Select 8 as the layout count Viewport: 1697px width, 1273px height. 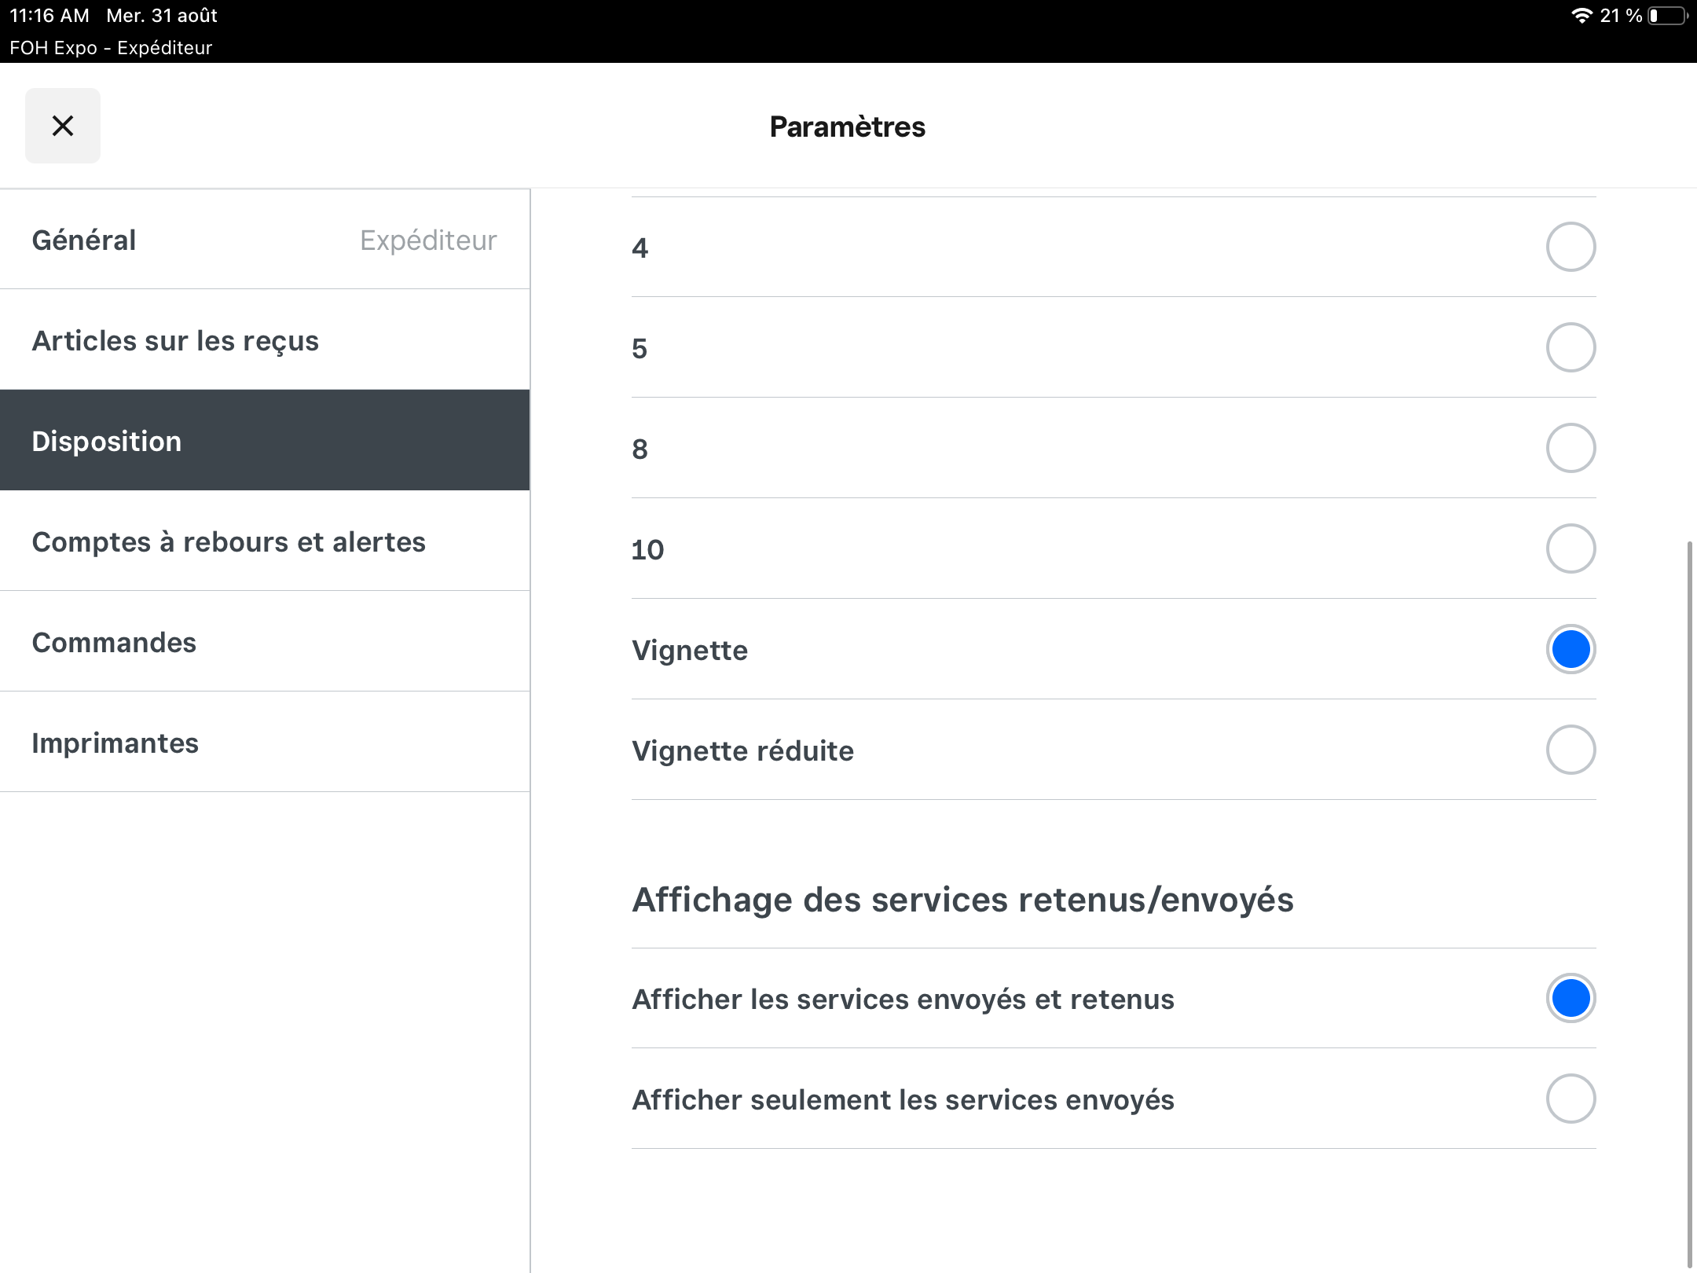pos(1571,449)
